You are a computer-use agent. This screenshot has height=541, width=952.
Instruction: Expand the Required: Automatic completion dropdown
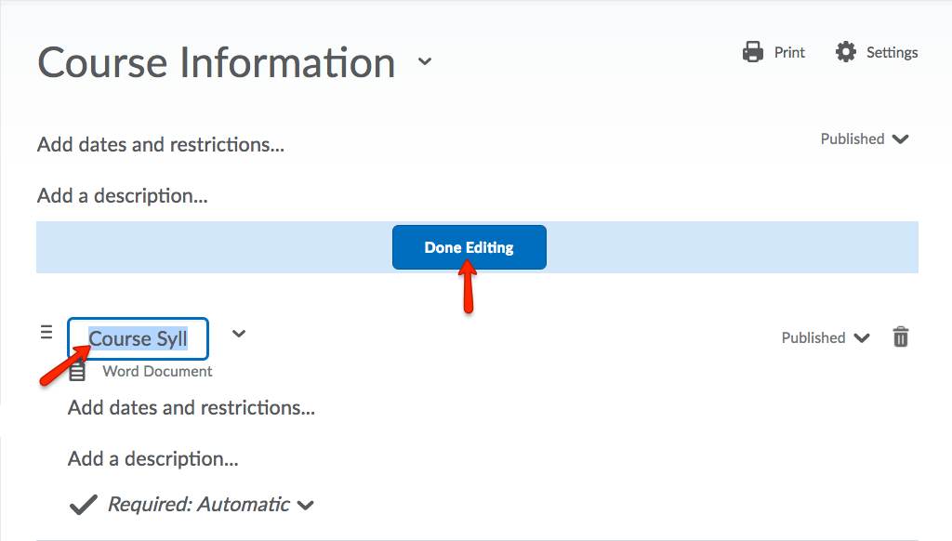[x=305, y=506]
